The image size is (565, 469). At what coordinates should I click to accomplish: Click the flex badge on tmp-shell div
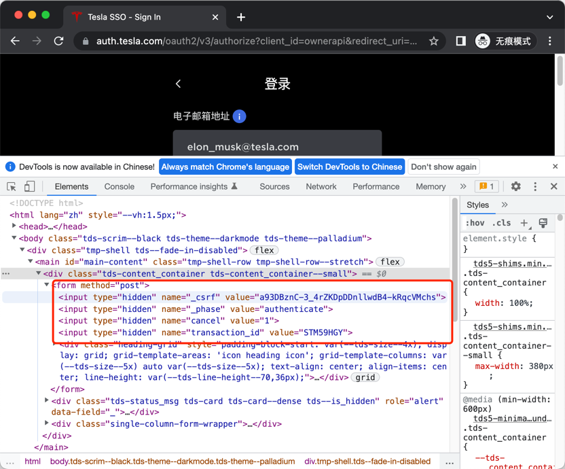pyautogui.click(x=264, y=250)
